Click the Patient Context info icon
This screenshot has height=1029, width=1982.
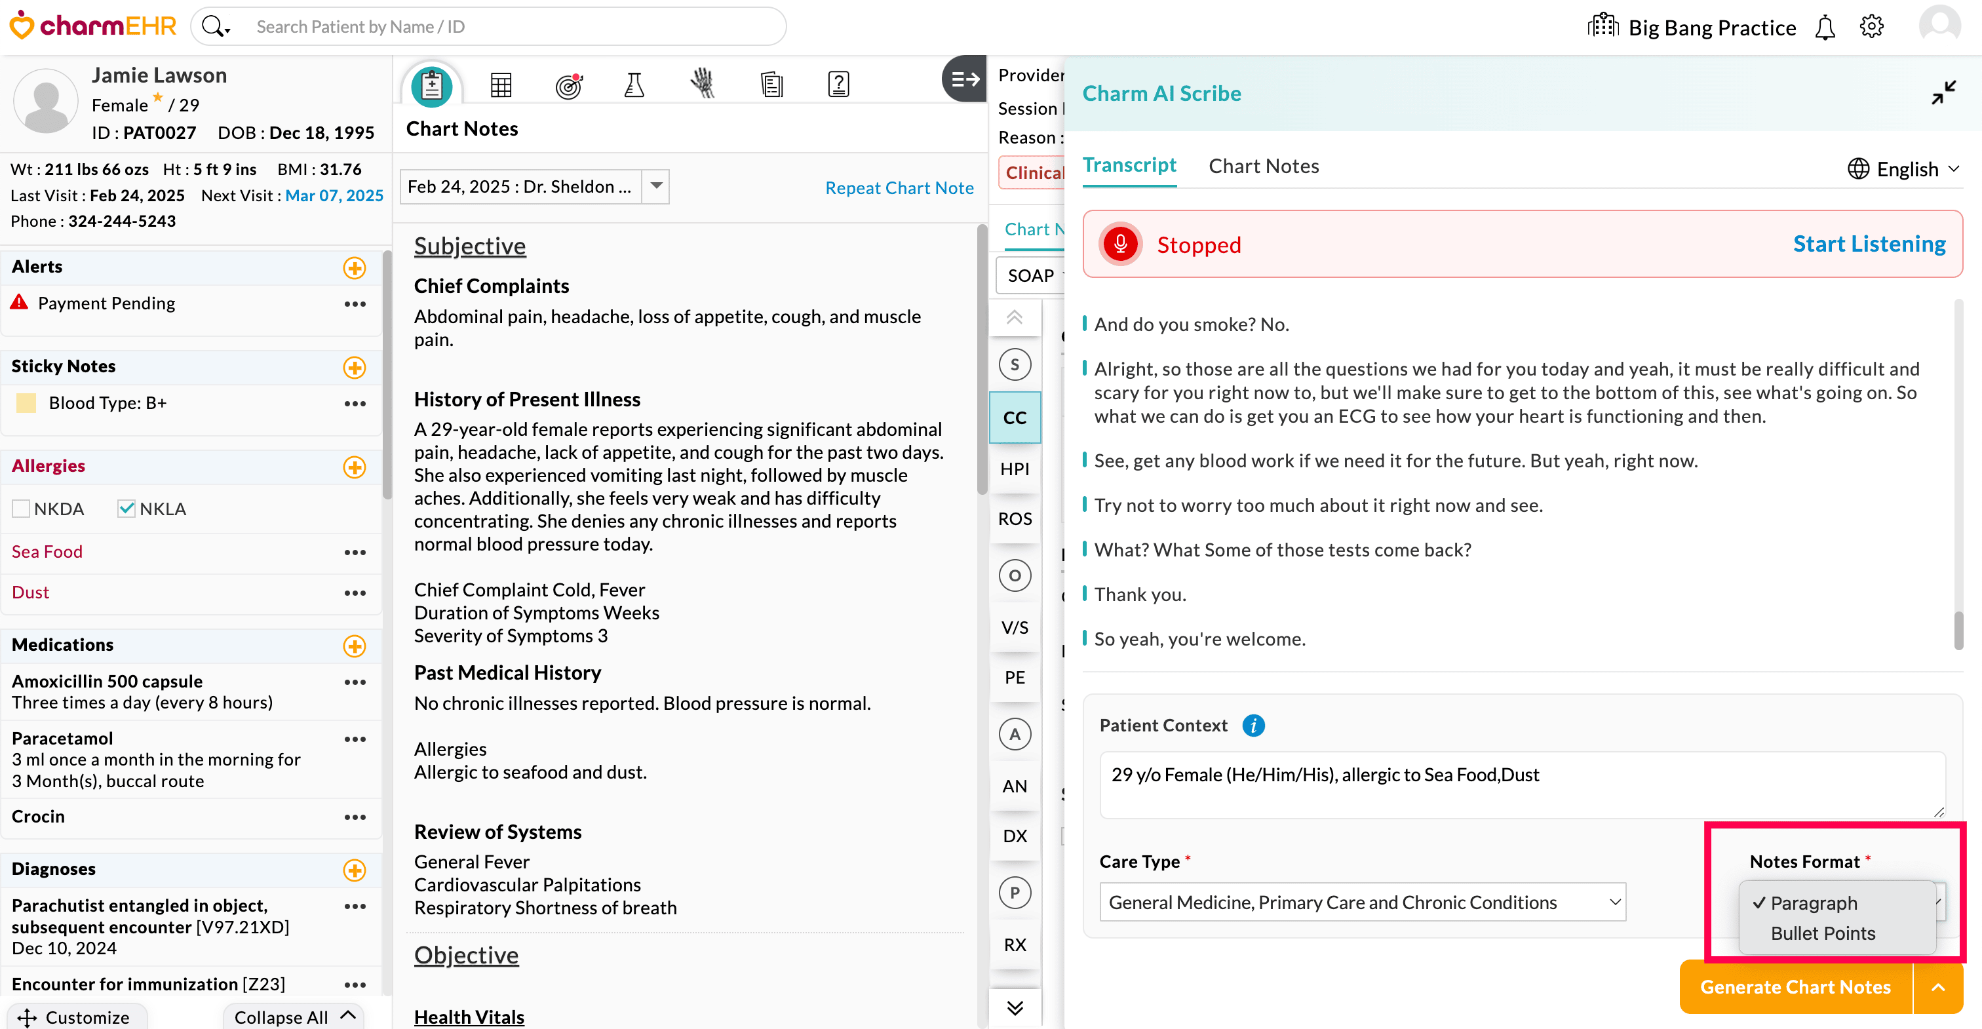1253,725
